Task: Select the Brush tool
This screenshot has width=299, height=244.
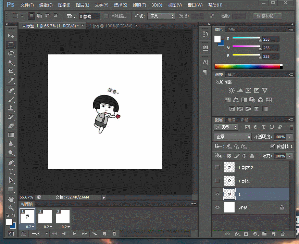Action: [11, 99]
